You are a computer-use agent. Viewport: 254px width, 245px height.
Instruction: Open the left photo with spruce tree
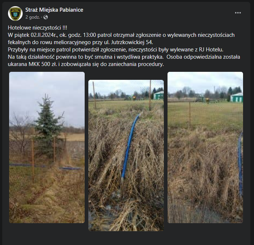point(47,147)
